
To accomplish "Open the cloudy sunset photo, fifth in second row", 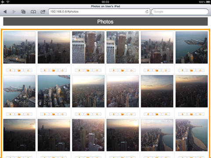I will 157,91.
